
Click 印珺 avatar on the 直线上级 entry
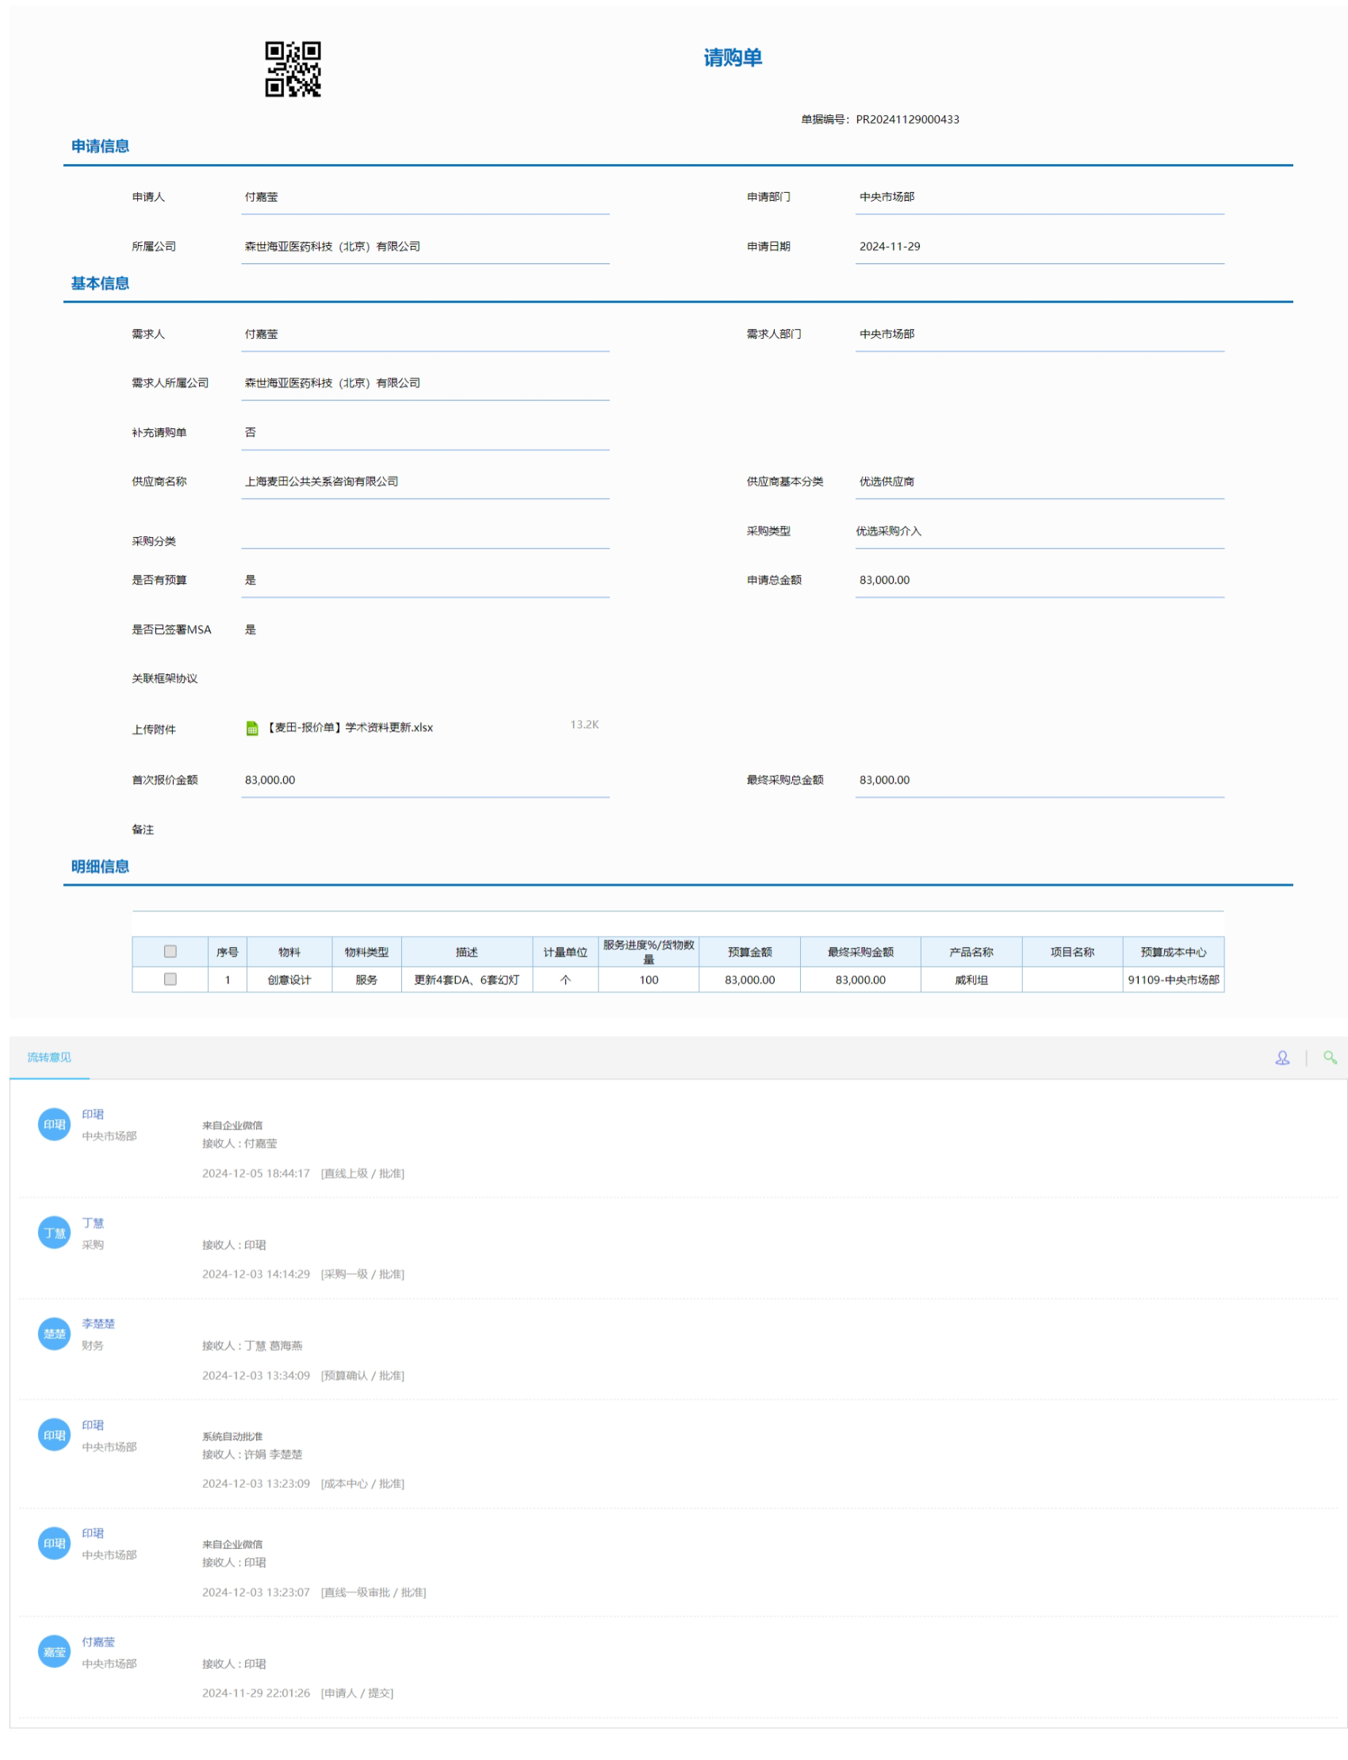pyautogui.click(x=55, y=1125)
